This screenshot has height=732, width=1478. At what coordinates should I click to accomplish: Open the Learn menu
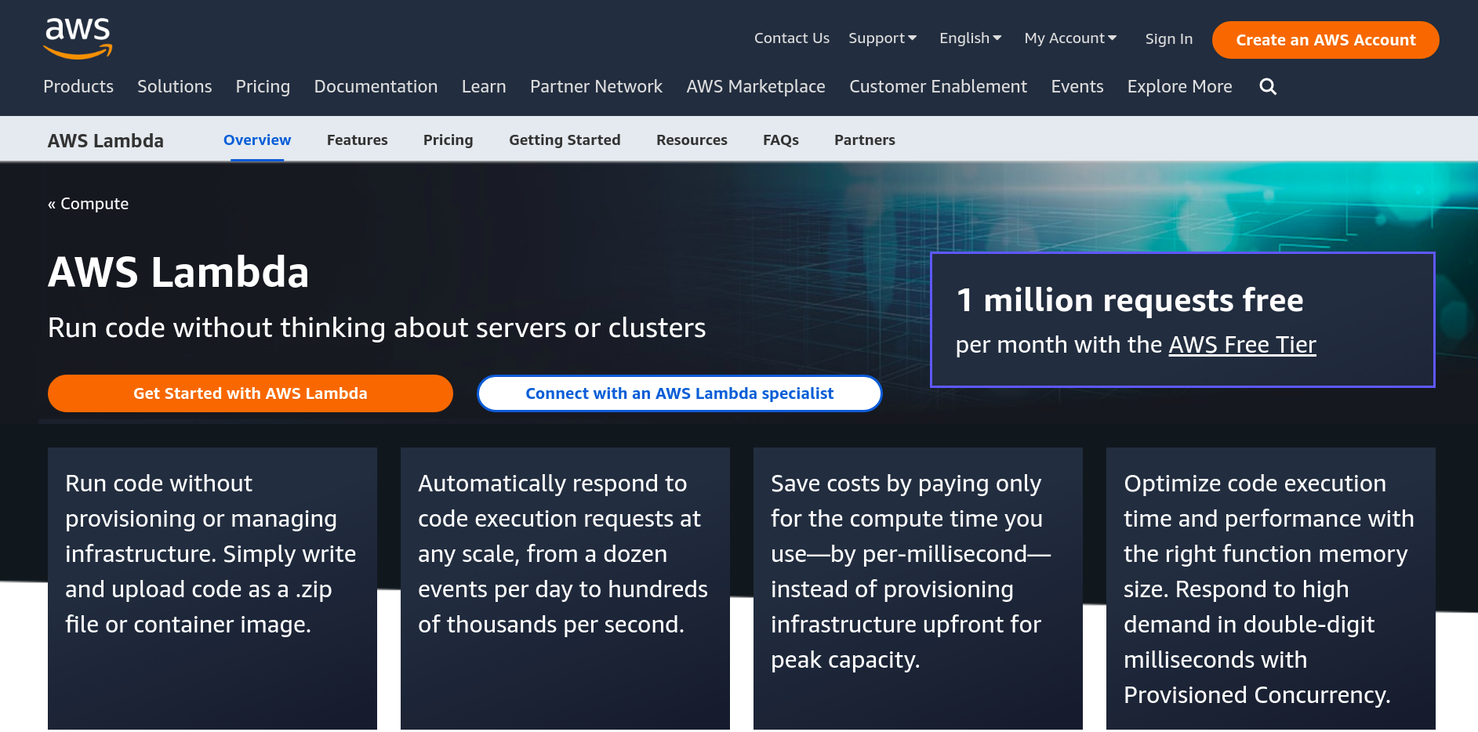[483, 86]
